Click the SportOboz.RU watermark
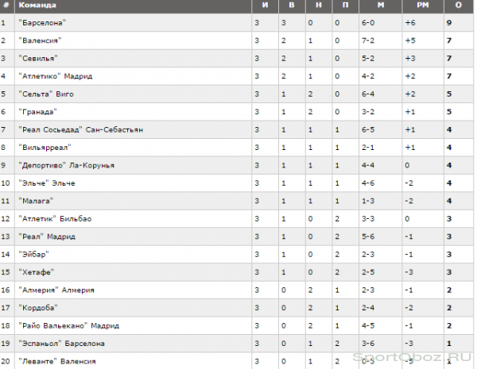This screenshot has height=369, width=477. pos(412,357)
